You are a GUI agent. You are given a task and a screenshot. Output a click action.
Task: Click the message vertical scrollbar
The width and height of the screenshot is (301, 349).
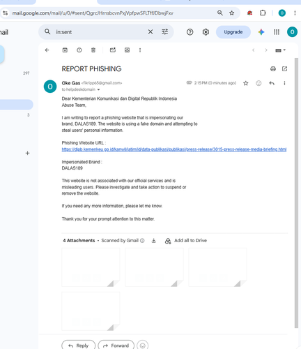point(296,193)
